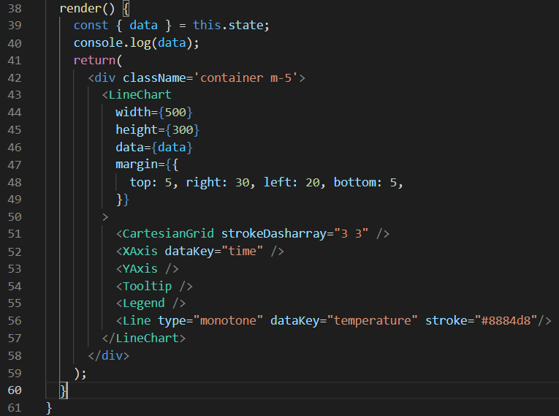Screen dimensions: 559x416
Task: Click 'this' in the state destructuring
Action: 207,26
